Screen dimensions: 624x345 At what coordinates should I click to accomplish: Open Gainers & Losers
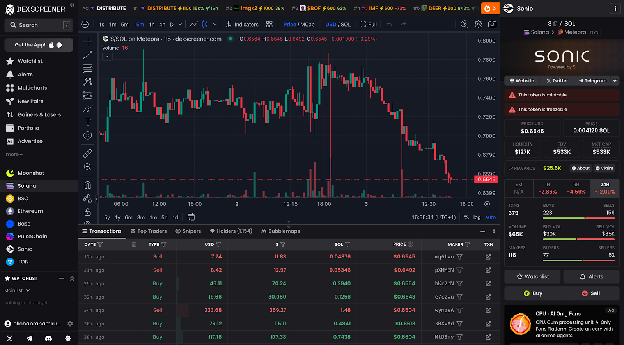pos(39,114)
